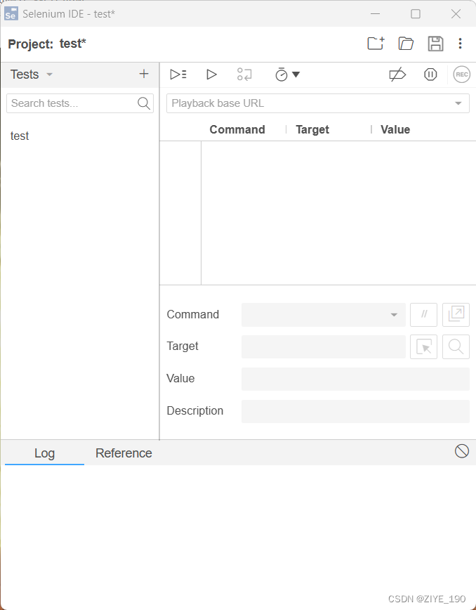
Task: Open the Command combo box list
Action: tap(394, 315)
